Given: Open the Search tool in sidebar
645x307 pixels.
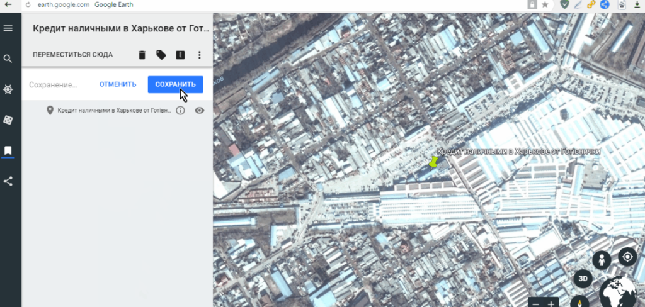Looking at the screenshot, I should coord(8,59).
